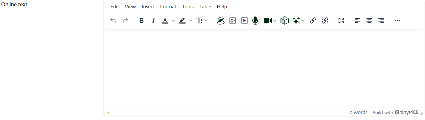Viewport: 425px width, 120px height.
Task: Open the multimedia insert icon
Action: point(244,20)
